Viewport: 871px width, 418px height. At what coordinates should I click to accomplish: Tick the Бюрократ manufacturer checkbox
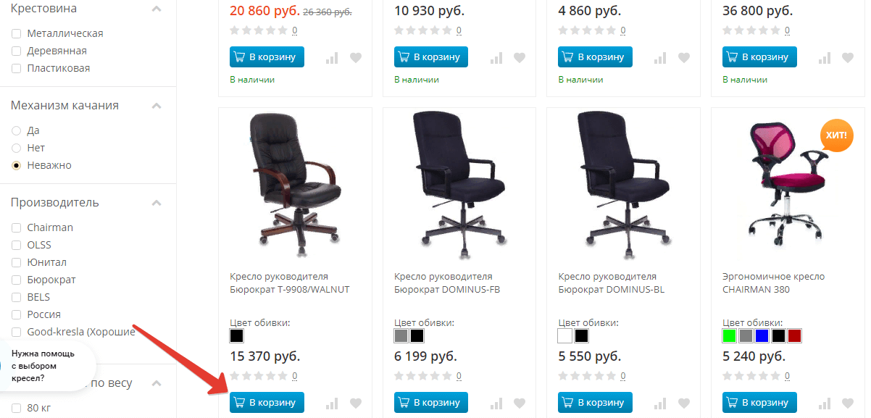[16, 280]
